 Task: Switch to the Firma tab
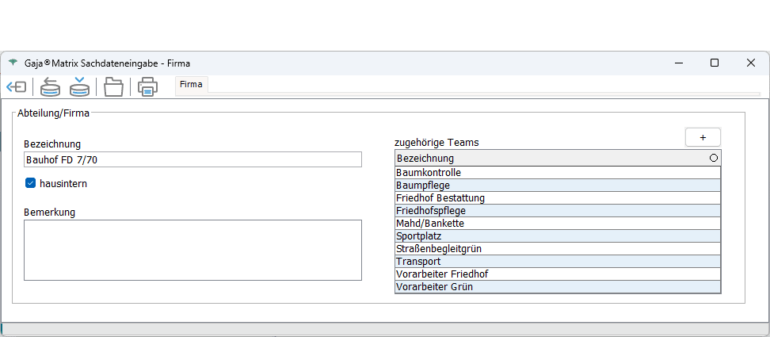click(191, 84)
